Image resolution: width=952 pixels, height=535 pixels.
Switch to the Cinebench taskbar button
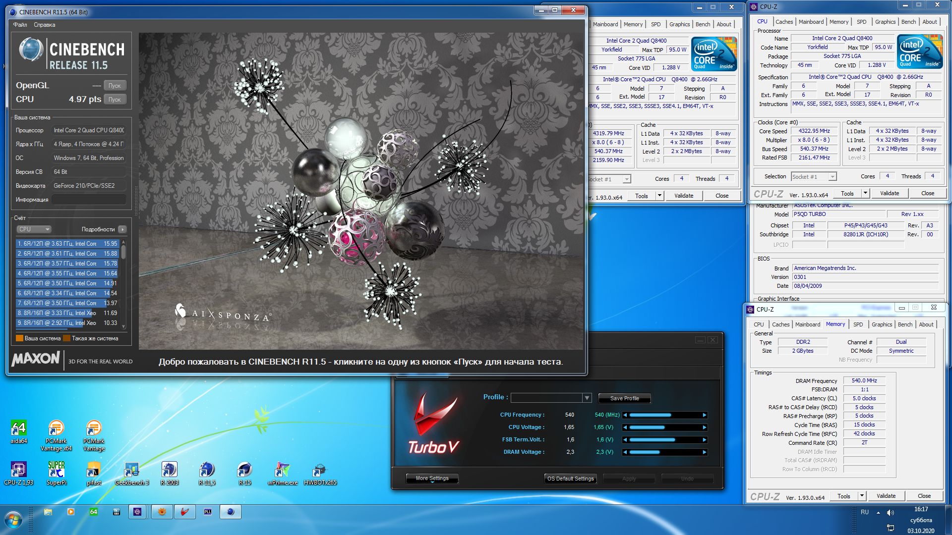click(231, 512)
